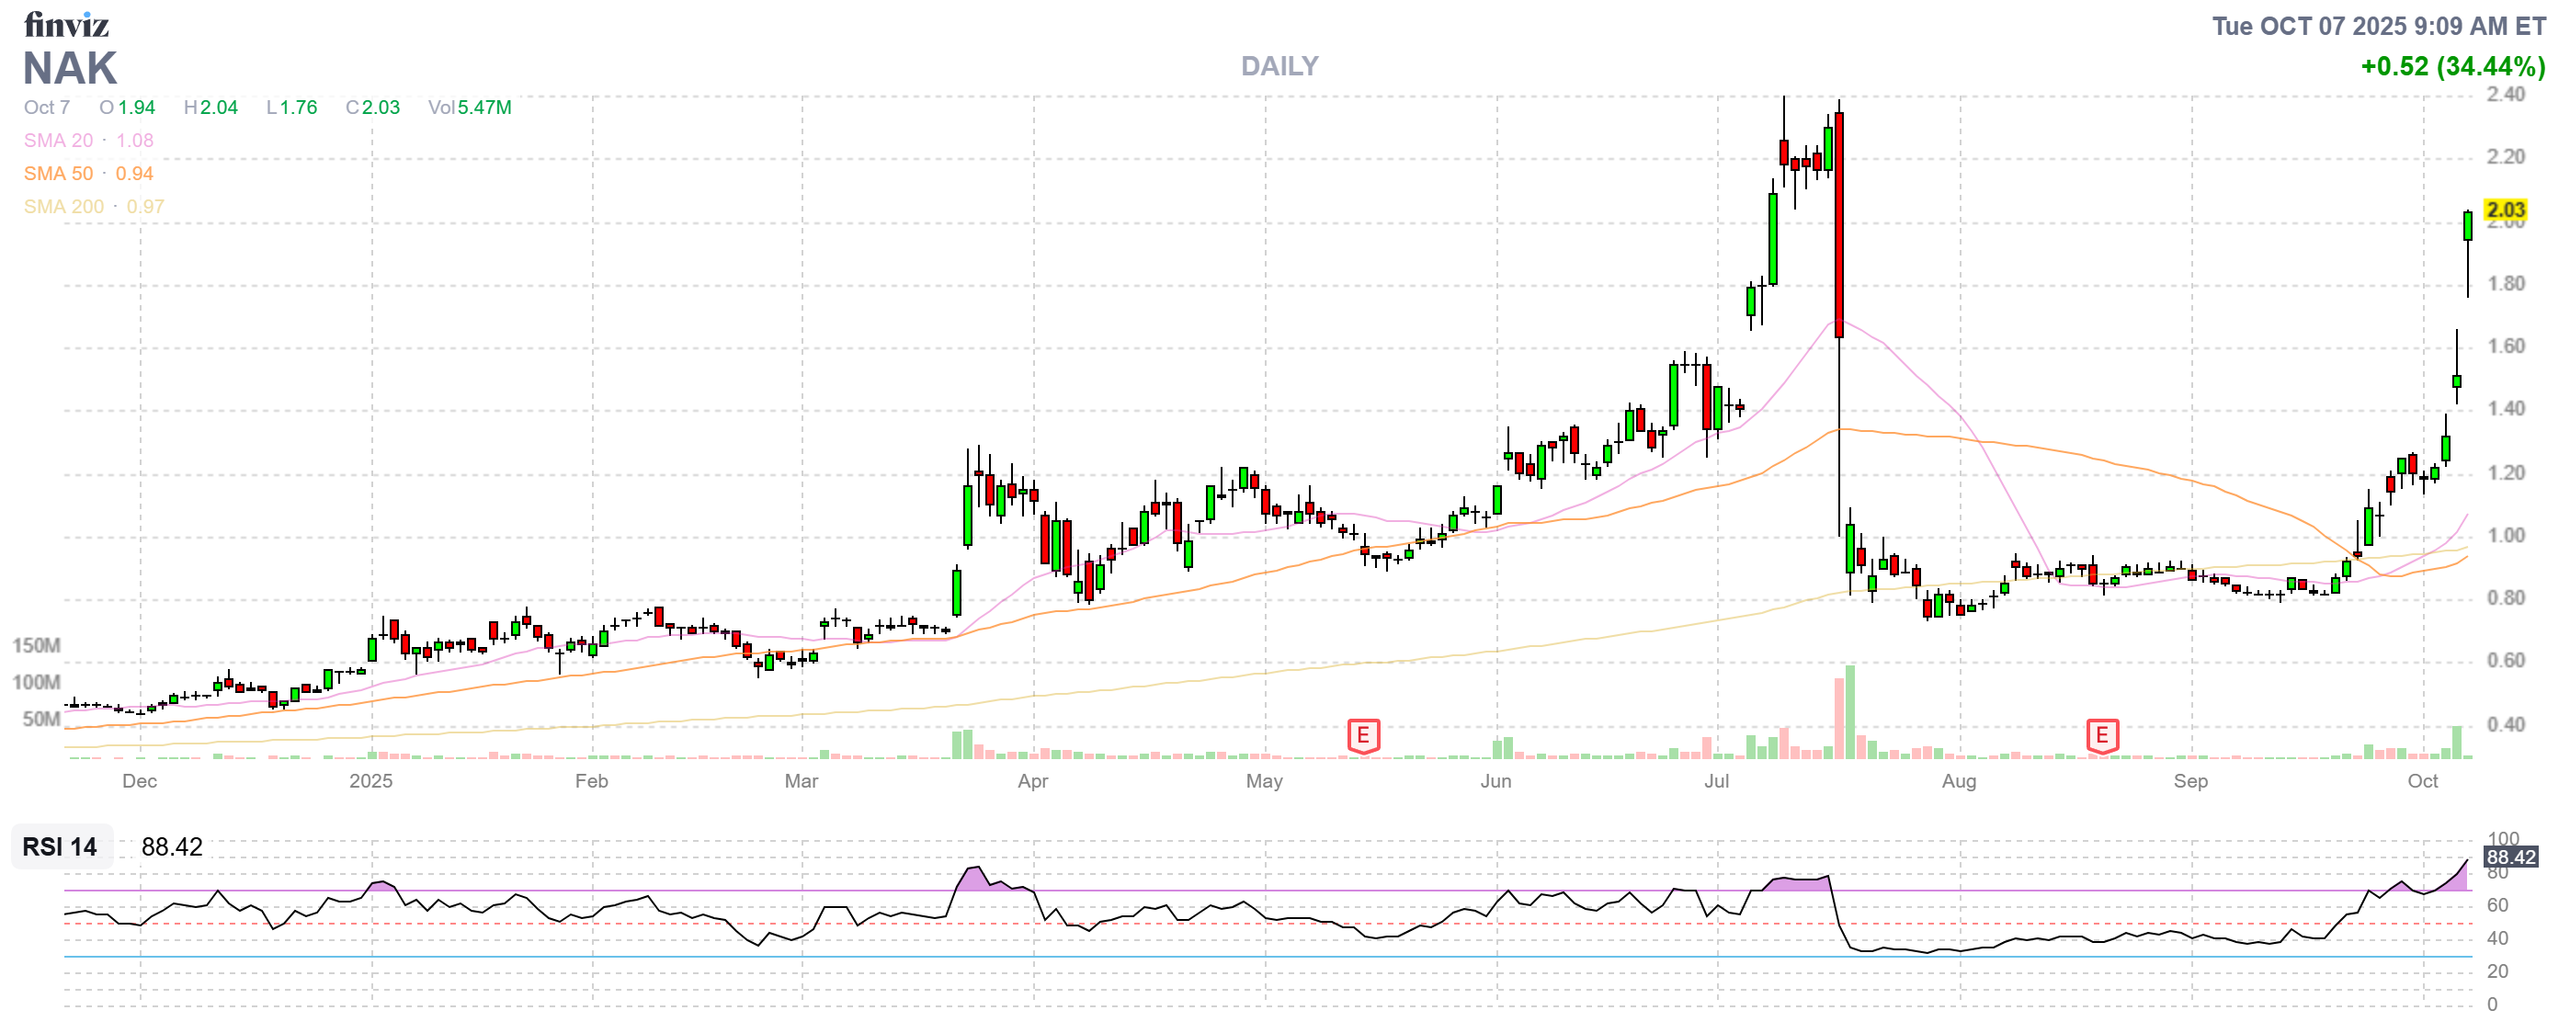The height and width of the screenshot is (1033, 2570).
Task: Click the large red July crash candle
Action: point(1838,224)
